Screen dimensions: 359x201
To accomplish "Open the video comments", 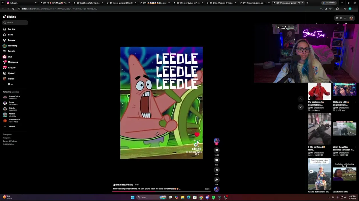I will 217,160.
